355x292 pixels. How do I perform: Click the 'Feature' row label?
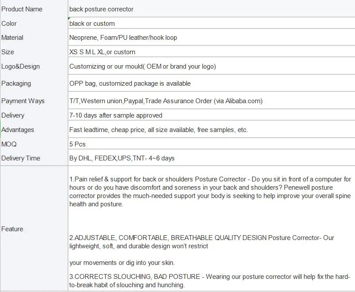[x=12, y=229]
